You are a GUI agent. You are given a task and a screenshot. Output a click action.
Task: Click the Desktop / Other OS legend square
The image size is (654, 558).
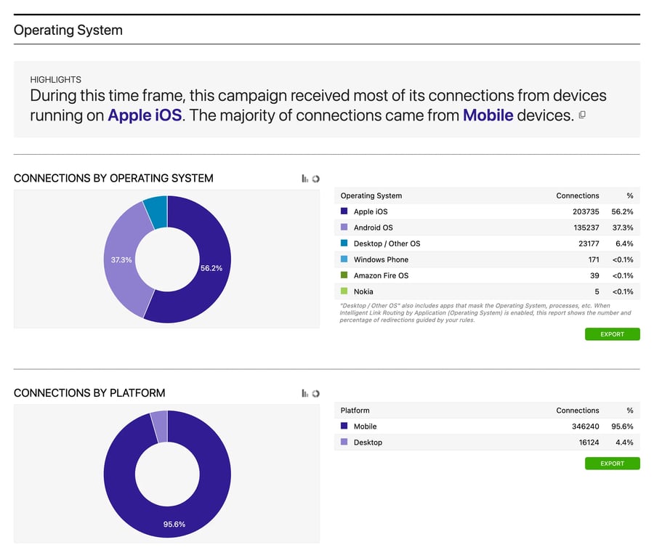(x=344, y=243)
